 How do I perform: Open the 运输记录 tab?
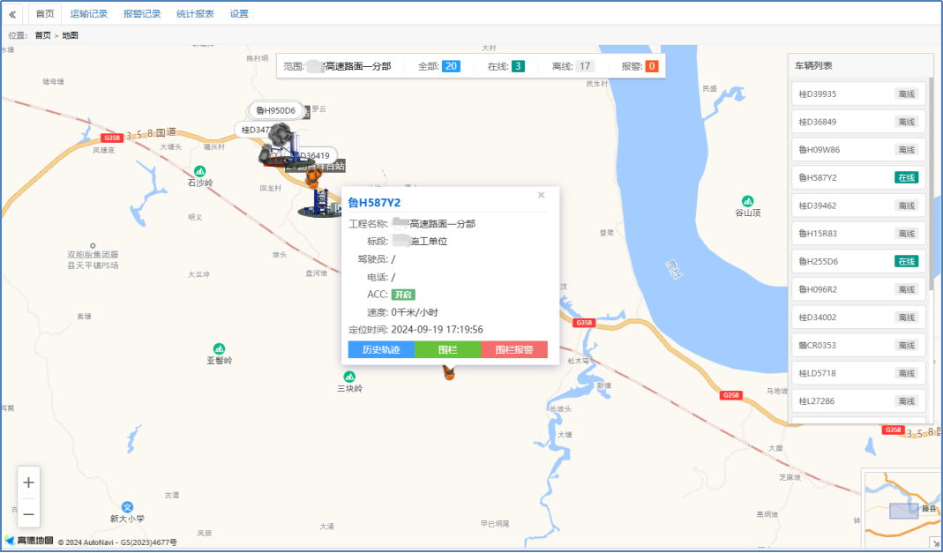[x=88, y=14]
